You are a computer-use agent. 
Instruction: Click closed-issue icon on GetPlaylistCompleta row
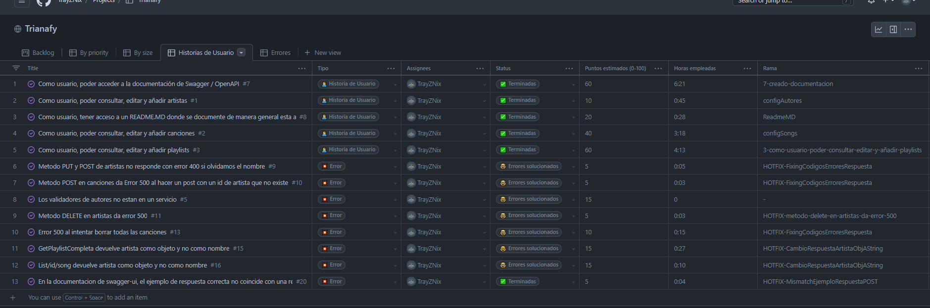pos(31,249)
